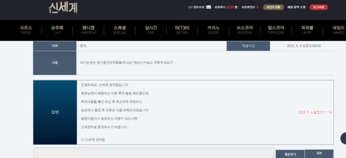Go to the 스페셜 SPECIAL menu
The width and height of the screenshot is (346, 158).
120,30
